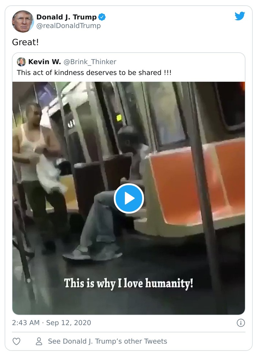Image resolution: width=258 pixels, height=356 pixels.
Task: Like the tweet with heart icon
Action: pyautogui.click(x=16, y=341)
